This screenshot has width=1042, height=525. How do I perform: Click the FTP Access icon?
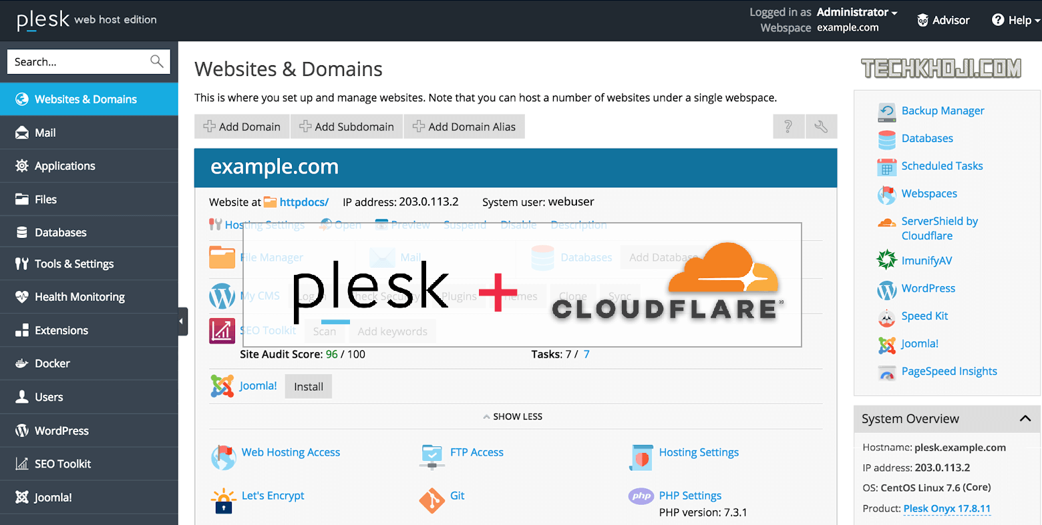432,457
